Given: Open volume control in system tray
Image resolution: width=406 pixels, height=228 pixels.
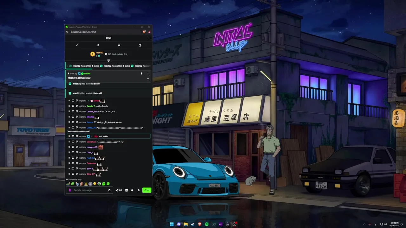Looking at the screenshot, I should 385,224.
